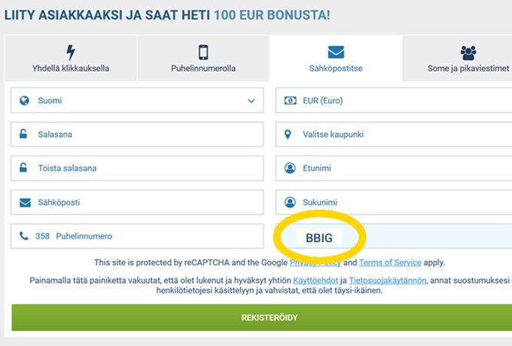Click the smartphone icon for phone registration
The height and width of the screenshot is (346, 512).
click(x=203, y=53)
